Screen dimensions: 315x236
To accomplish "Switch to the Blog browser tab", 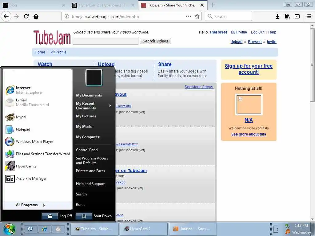I will 34,5.
